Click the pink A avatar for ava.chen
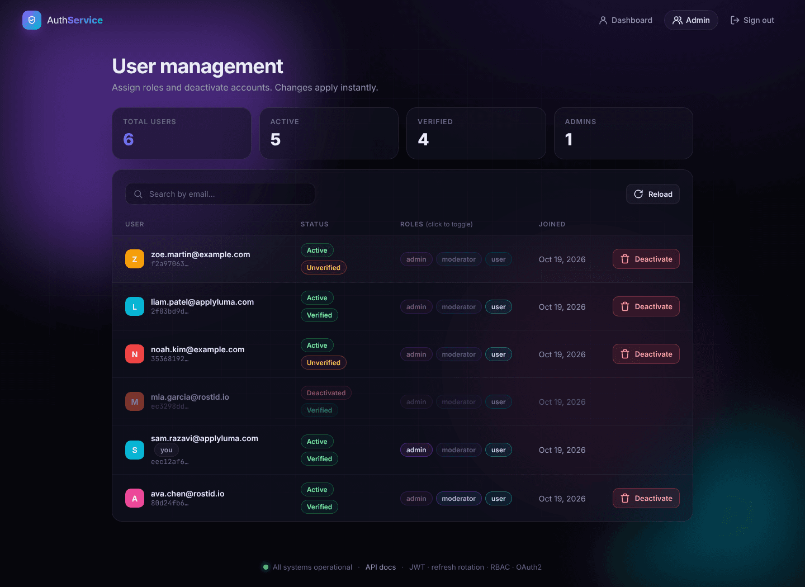The image size is (805, 587). tap(135, 498)
